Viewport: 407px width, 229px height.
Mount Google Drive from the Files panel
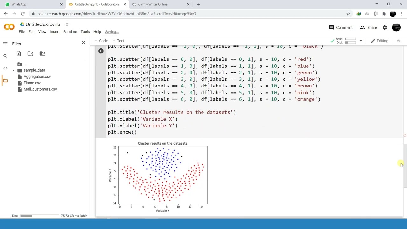coord(42,53)
